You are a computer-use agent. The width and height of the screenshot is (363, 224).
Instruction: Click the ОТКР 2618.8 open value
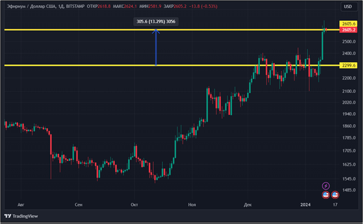[x=99, y=6]
